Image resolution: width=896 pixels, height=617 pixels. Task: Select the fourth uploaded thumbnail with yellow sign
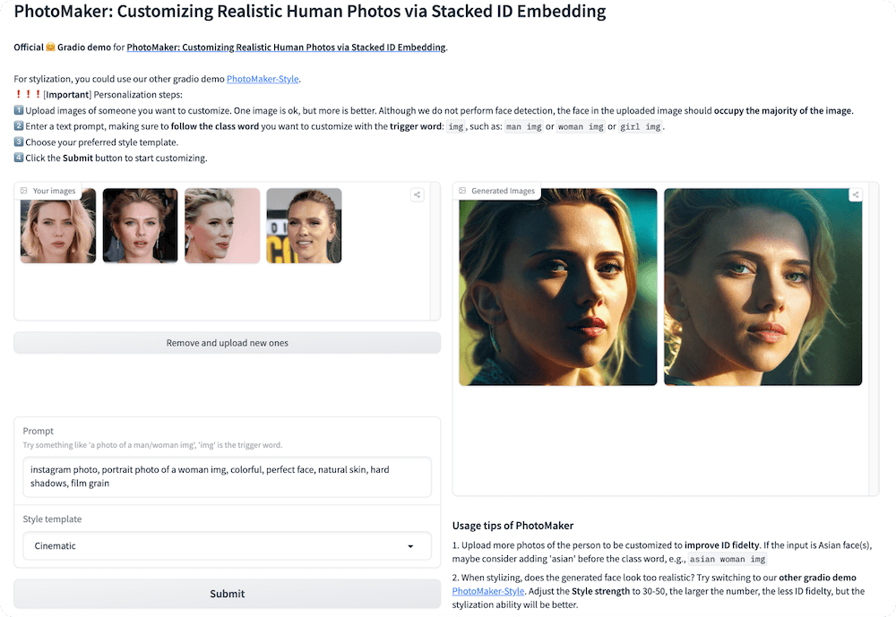coord(304,226)
